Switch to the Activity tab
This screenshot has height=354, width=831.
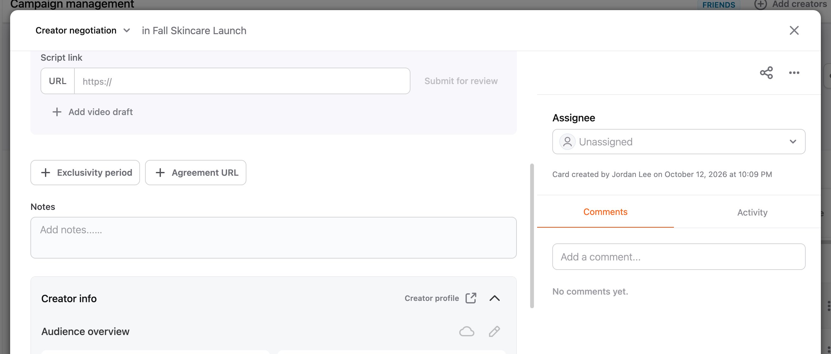click(752, 212)
